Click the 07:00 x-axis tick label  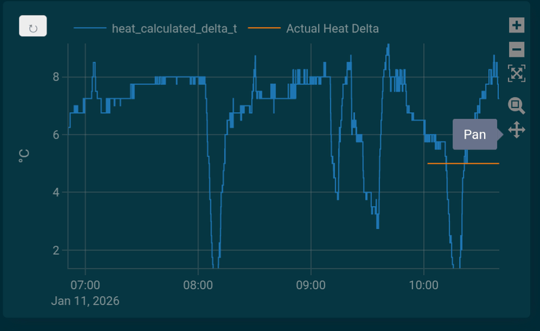tap(86, 284)
